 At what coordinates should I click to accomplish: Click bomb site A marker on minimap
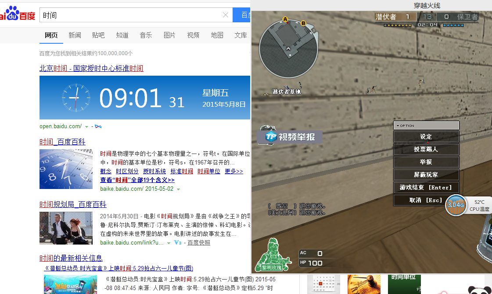tap(285, 19)
